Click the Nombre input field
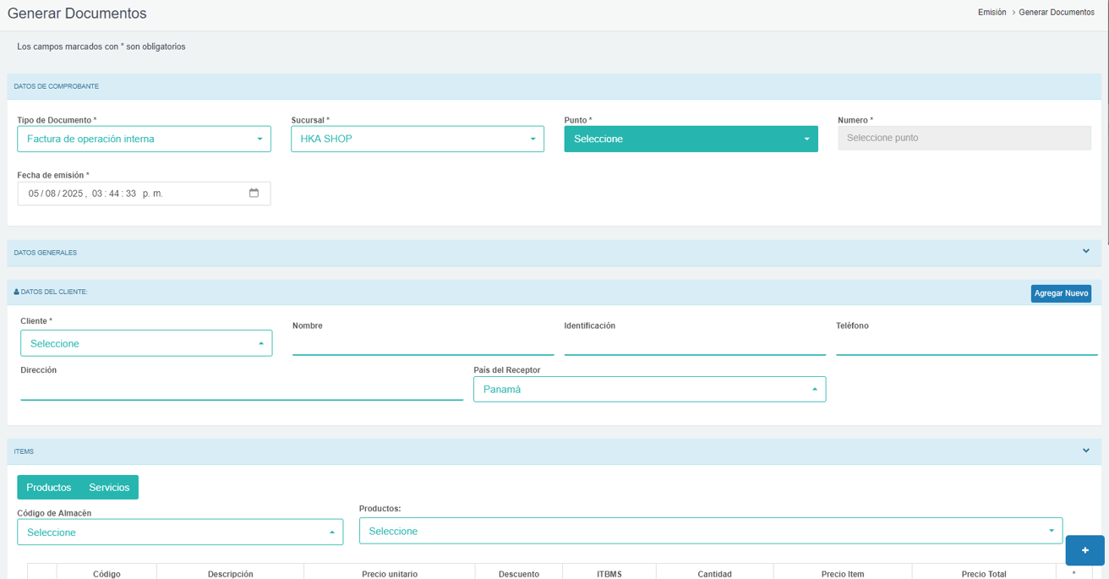This screenshot has width=1109, height=579. [423, 344]
